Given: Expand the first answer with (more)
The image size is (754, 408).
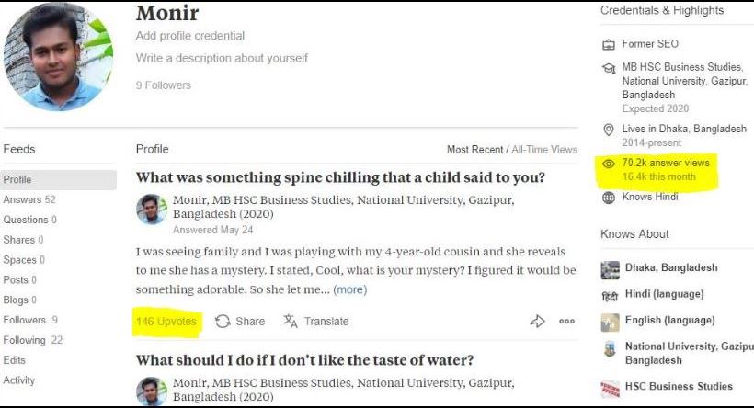Looking at the screenshot, I should (x=349, y=289).
